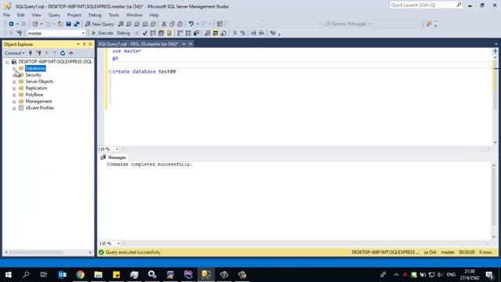
Task: Cut selection using the scissors icon
Action: [x=164, y=24]
